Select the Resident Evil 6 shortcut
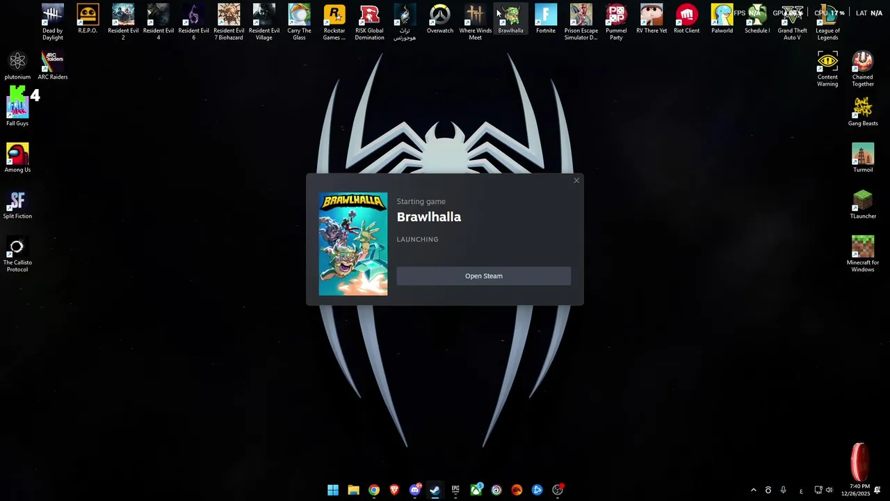The image size is (890, 501). 193,22
